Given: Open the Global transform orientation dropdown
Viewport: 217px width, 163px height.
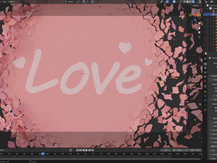Looking at the screenshot, I should pos(71,2).
